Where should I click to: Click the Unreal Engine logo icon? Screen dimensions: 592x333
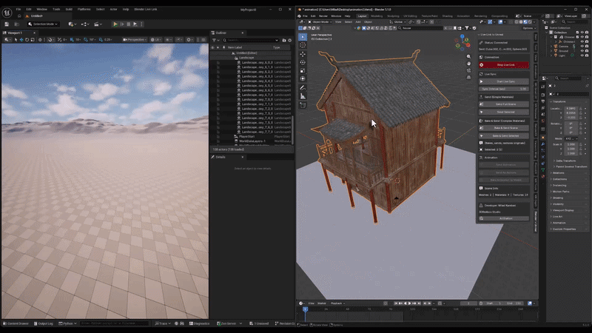point(7,13)
